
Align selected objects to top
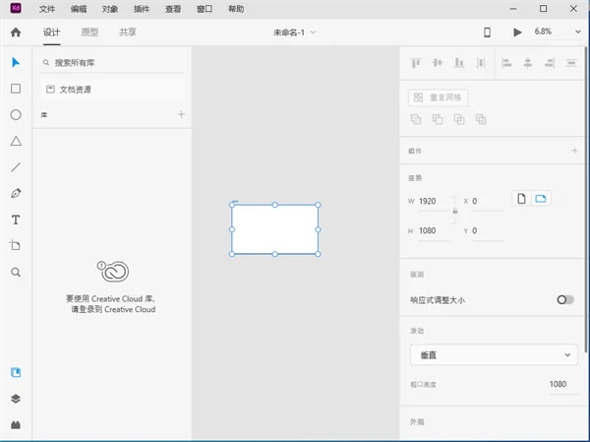[416, 63]
